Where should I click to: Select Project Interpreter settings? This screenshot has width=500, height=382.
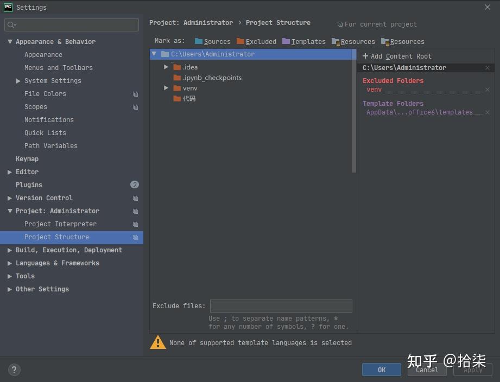[60, 224]
